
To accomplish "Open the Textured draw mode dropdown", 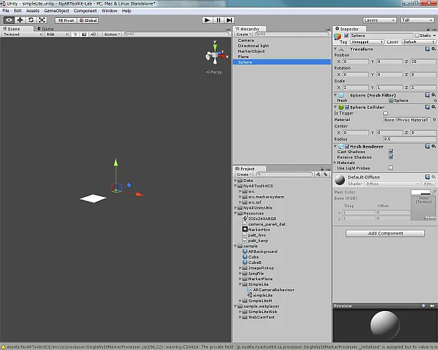I will [23, 34].
